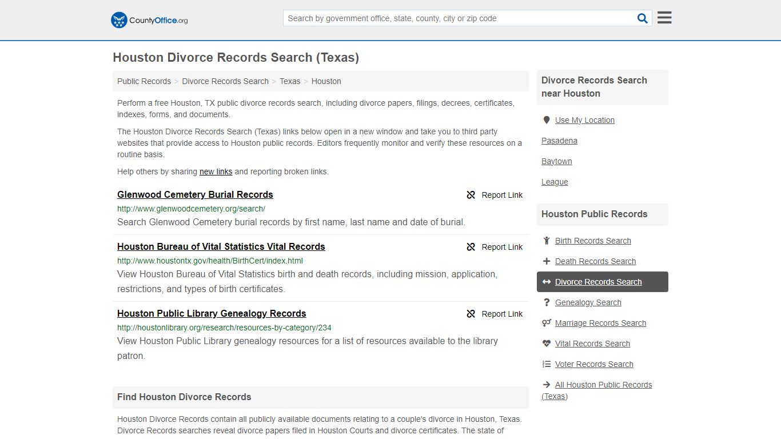Click the Vital Records Search heart icon
Viewport: 781px width, 439px height.
click(547, 344)
